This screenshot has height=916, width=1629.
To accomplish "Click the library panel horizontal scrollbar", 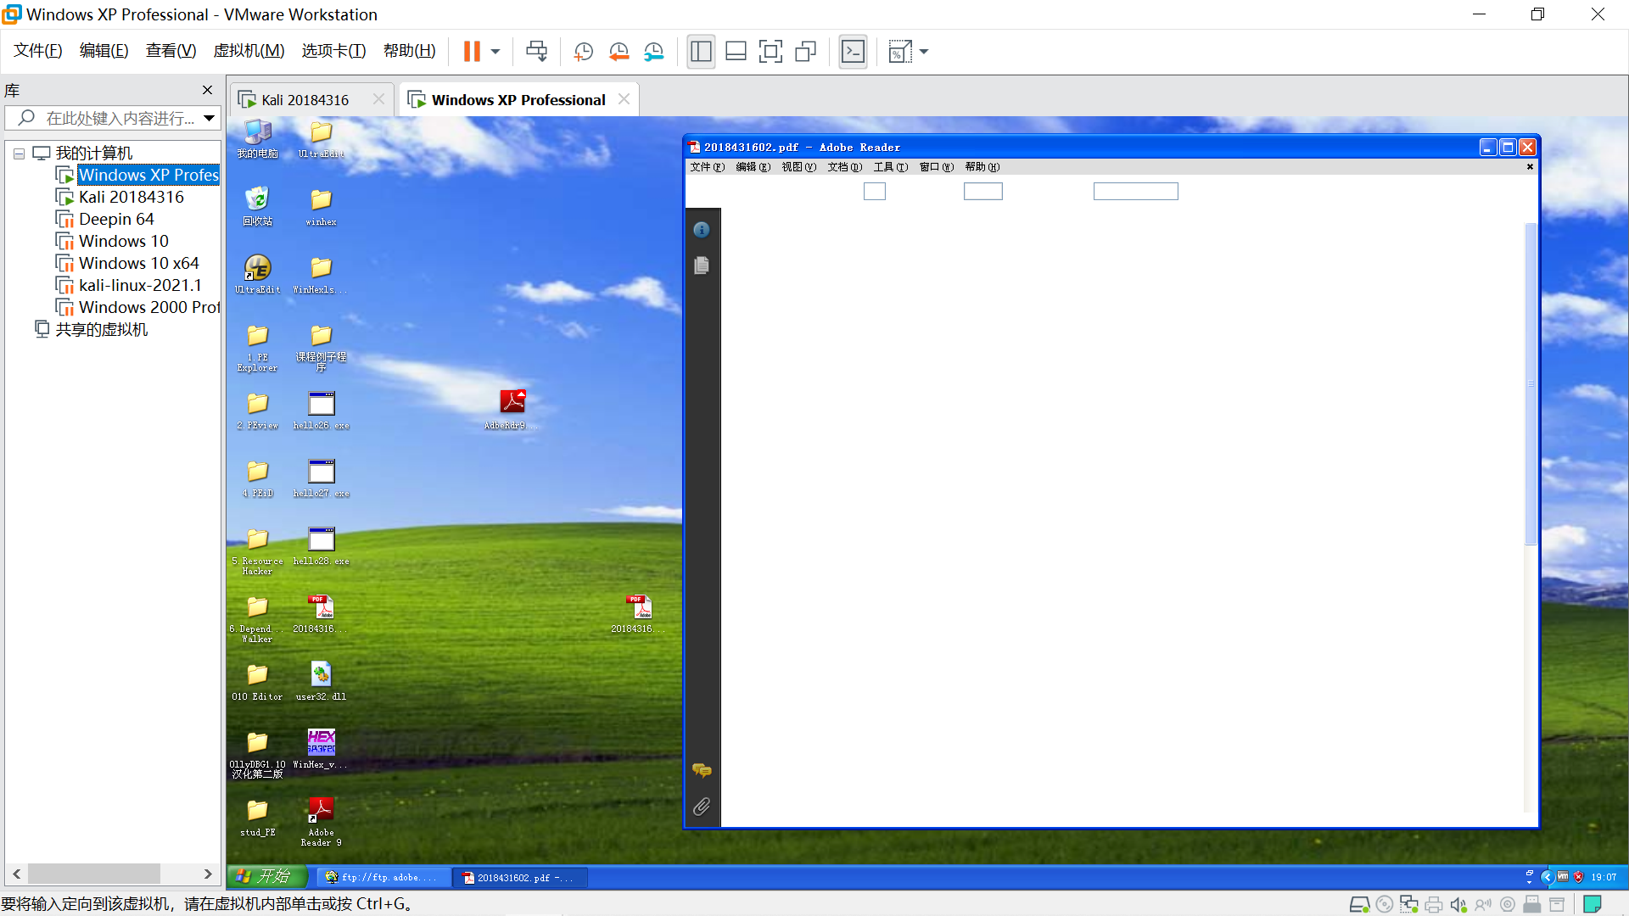I will point(93,874).
